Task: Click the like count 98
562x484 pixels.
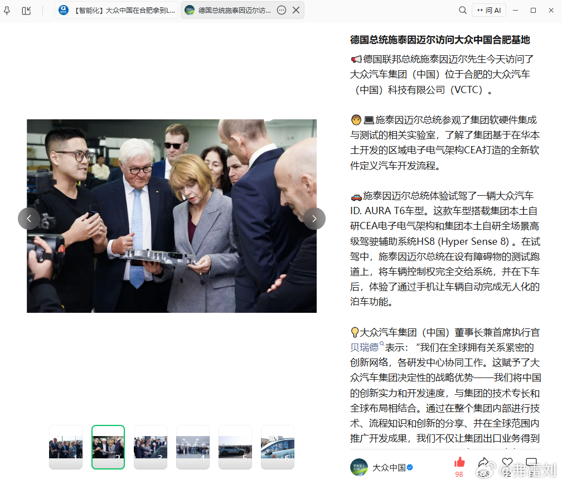Action: [x=459, y=475]
